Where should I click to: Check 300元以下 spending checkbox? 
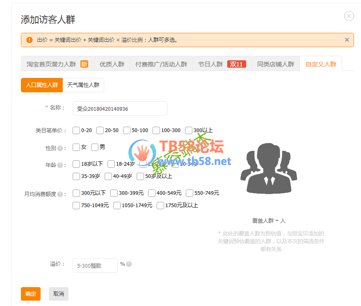click(76, 193)
